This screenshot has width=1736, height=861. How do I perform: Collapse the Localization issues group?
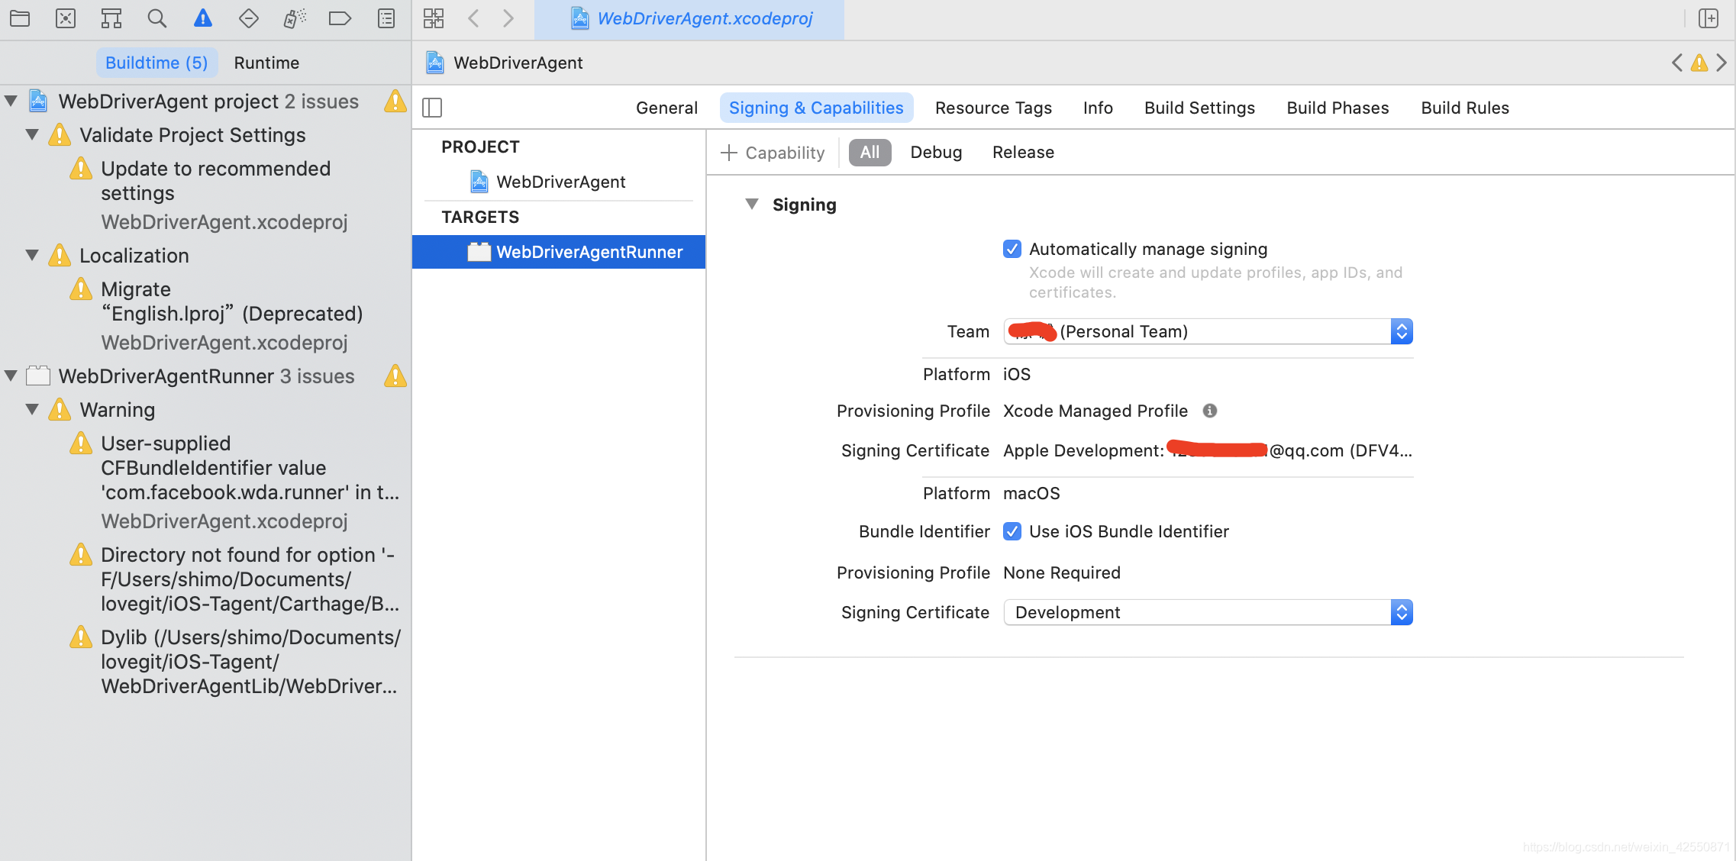tap(32, 255)
